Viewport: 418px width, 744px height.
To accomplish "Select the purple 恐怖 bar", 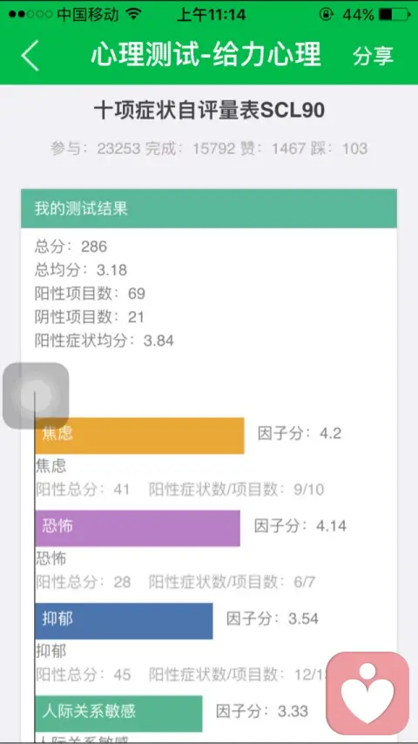I will [138, 528].
